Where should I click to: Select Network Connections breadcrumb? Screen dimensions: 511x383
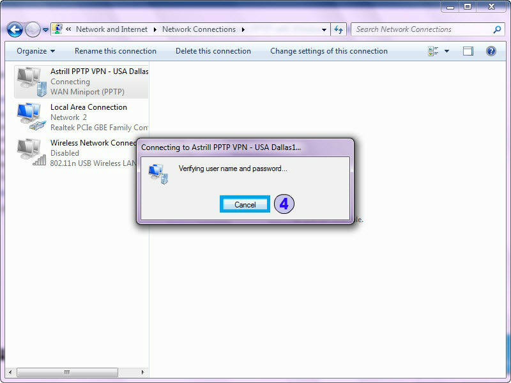199,29
